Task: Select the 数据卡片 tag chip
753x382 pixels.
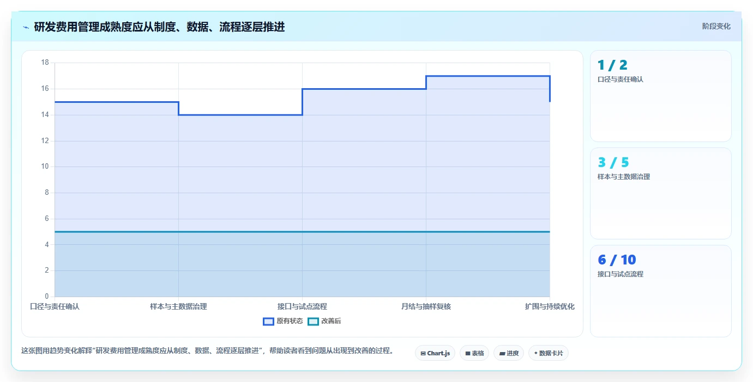Action: pos(549,353)
